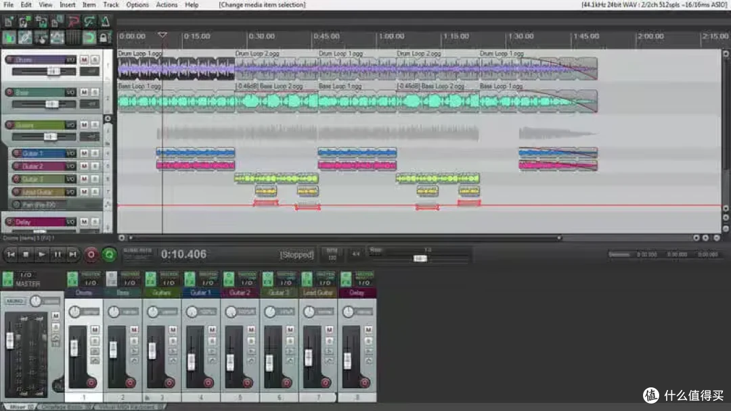Screen dimensions: 731x411
Task: Click the Drums track I/O routing button
Action: 70,59
